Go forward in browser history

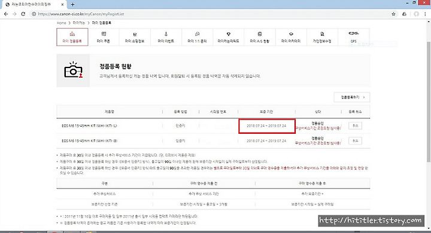(x=14, y=14)
